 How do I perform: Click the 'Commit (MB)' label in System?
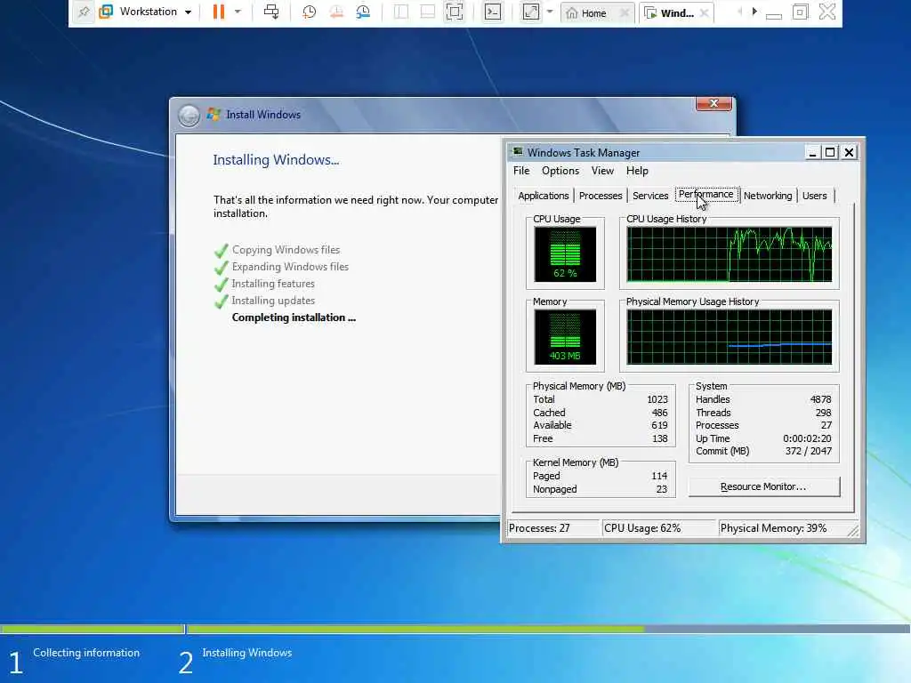coord(722,451)
